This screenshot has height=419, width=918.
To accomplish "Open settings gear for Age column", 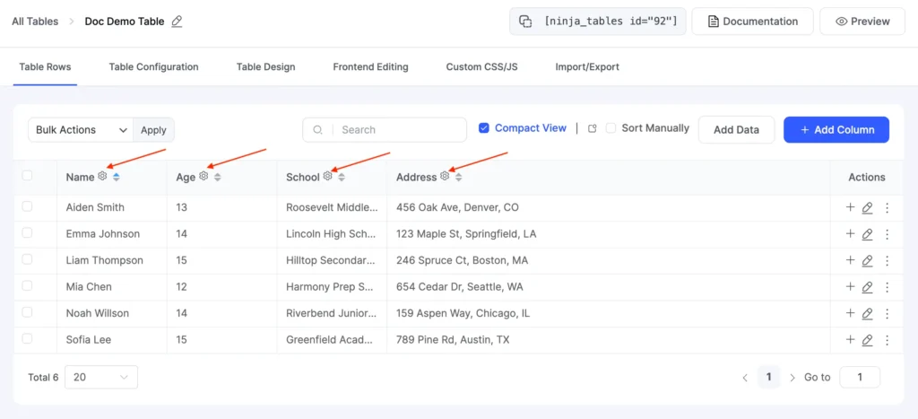I will pyautogui.click(x=204, y=176).
